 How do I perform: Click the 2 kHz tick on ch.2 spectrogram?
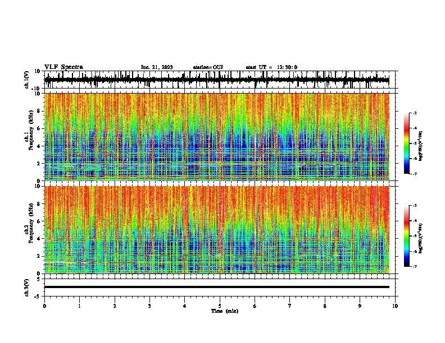coord(39,256)
